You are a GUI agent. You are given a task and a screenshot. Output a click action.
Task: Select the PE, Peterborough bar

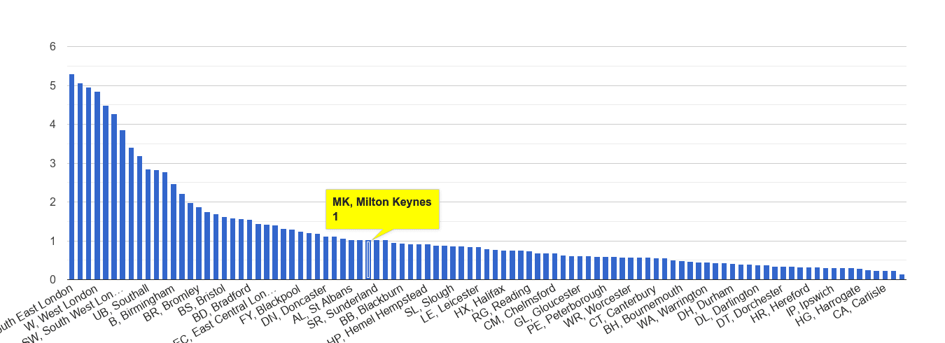605,269
